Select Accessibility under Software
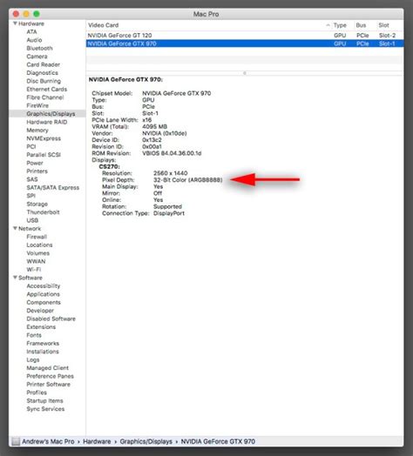Screen dimensions: 413x456 click(x=44, y=286)
